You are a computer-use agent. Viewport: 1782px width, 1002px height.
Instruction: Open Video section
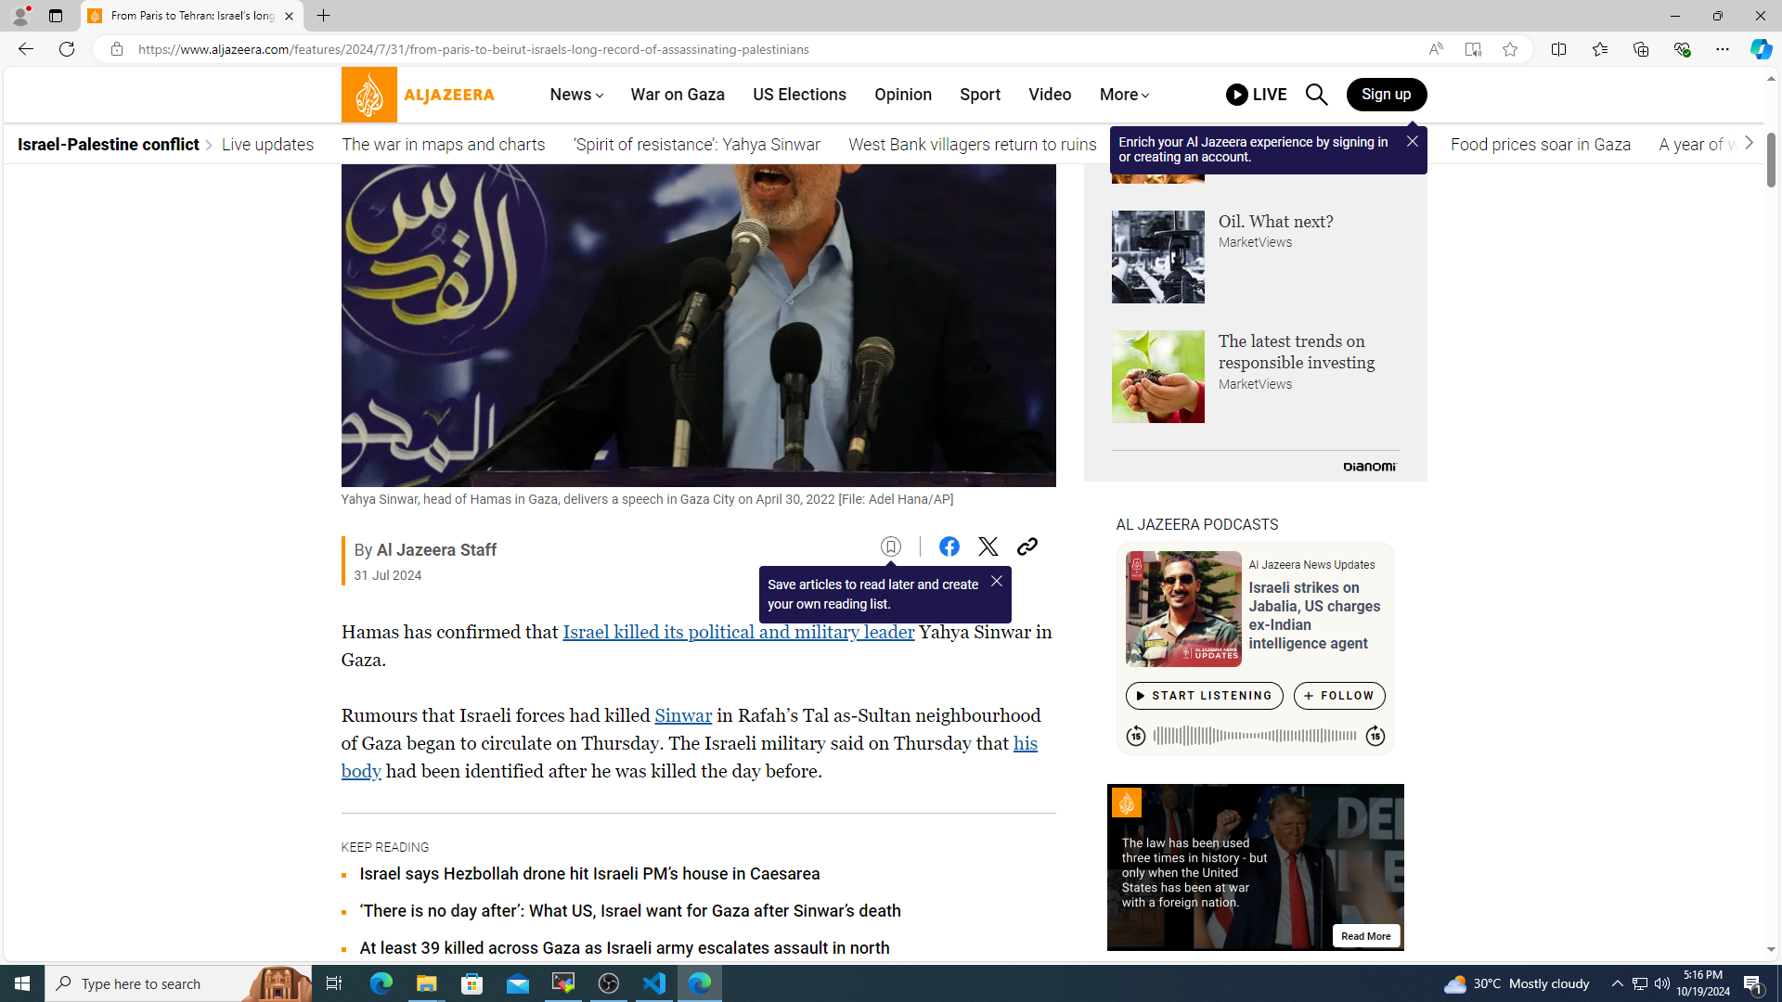click(1049, 95)
